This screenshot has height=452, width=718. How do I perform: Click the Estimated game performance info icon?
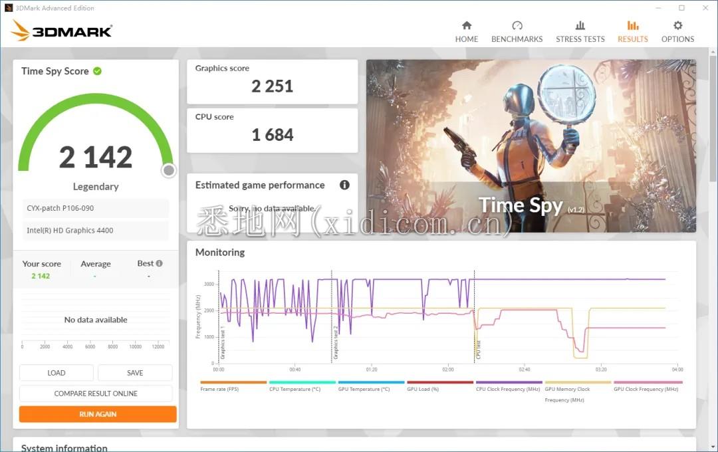344,185
